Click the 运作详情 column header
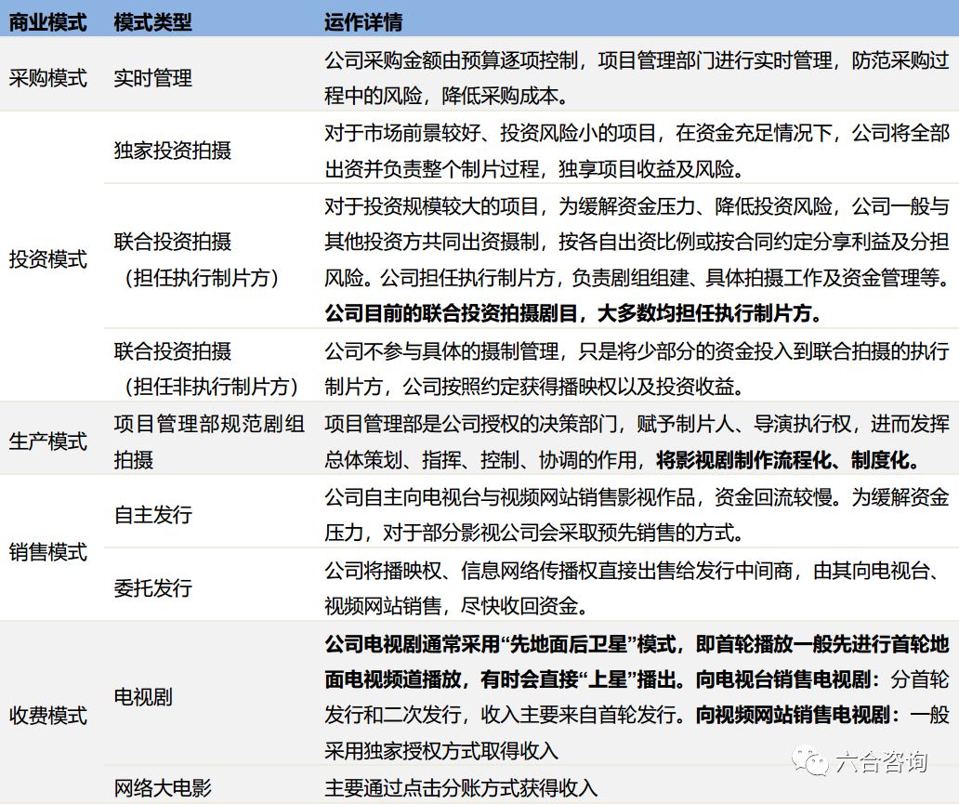Screen dimensions: 959x804 click(363, 22)
